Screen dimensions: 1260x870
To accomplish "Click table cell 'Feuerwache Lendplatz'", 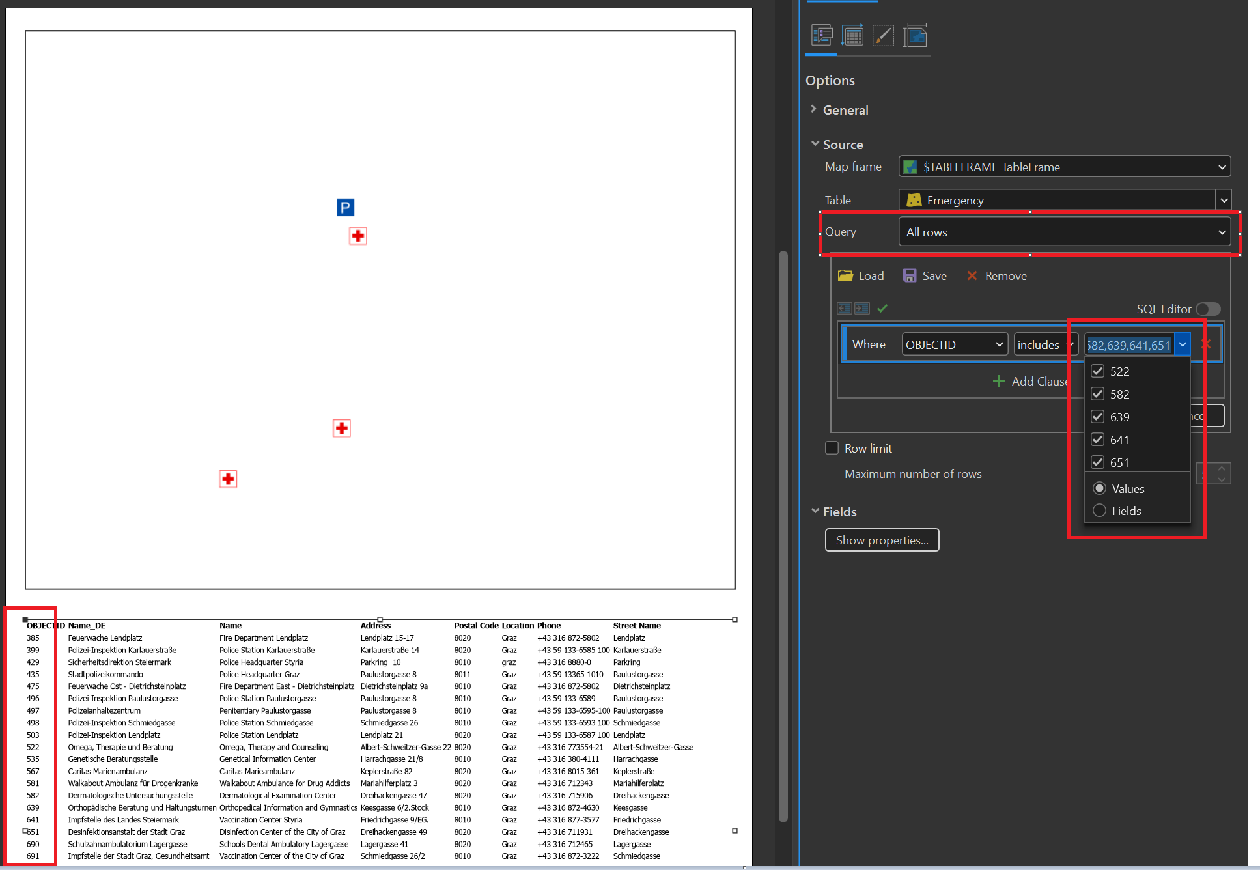I will point(105,638).
